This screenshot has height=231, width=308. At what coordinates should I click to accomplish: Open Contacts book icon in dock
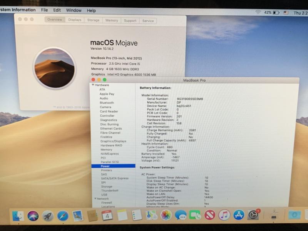click(92, 216)
